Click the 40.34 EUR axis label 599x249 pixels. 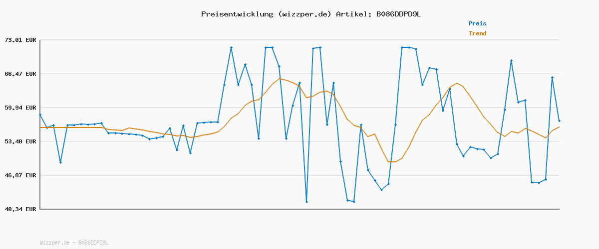click(20, 209)
